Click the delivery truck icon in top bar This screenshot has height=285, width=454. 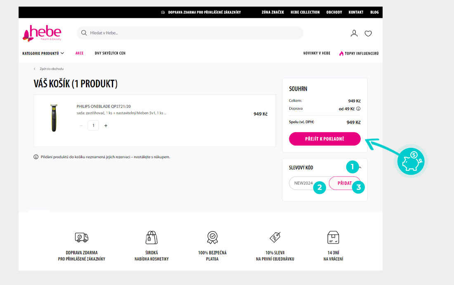point(163,12)
